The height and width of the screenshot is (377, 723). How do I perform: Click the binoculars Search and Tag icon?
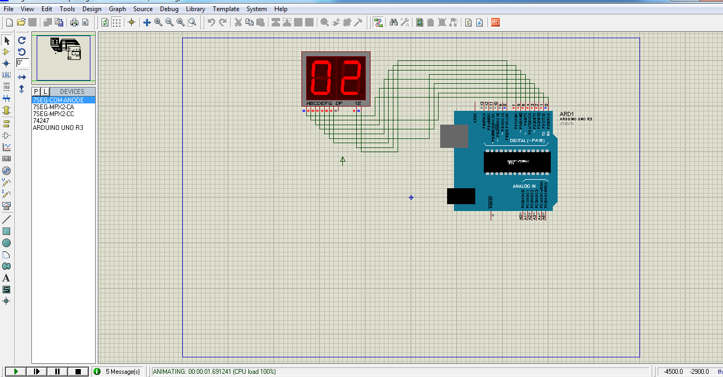point(393,22)
